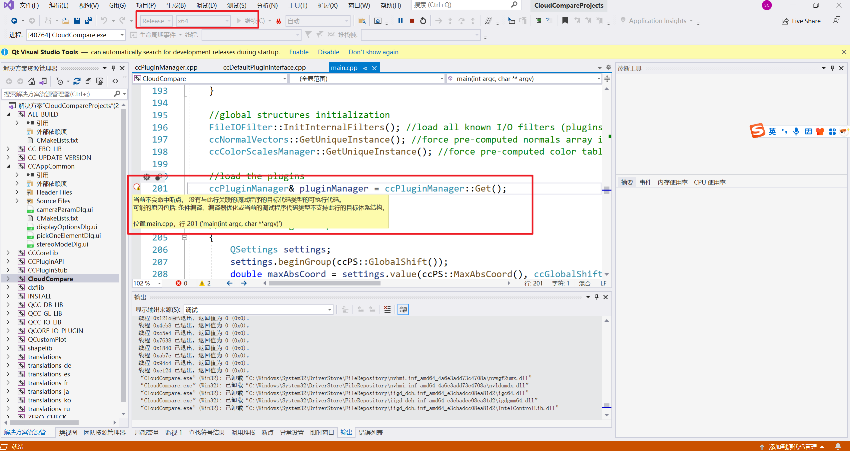850x451 pixels.
Task: Open the x64 platform dropdown
Action: [x=203, y=21]
